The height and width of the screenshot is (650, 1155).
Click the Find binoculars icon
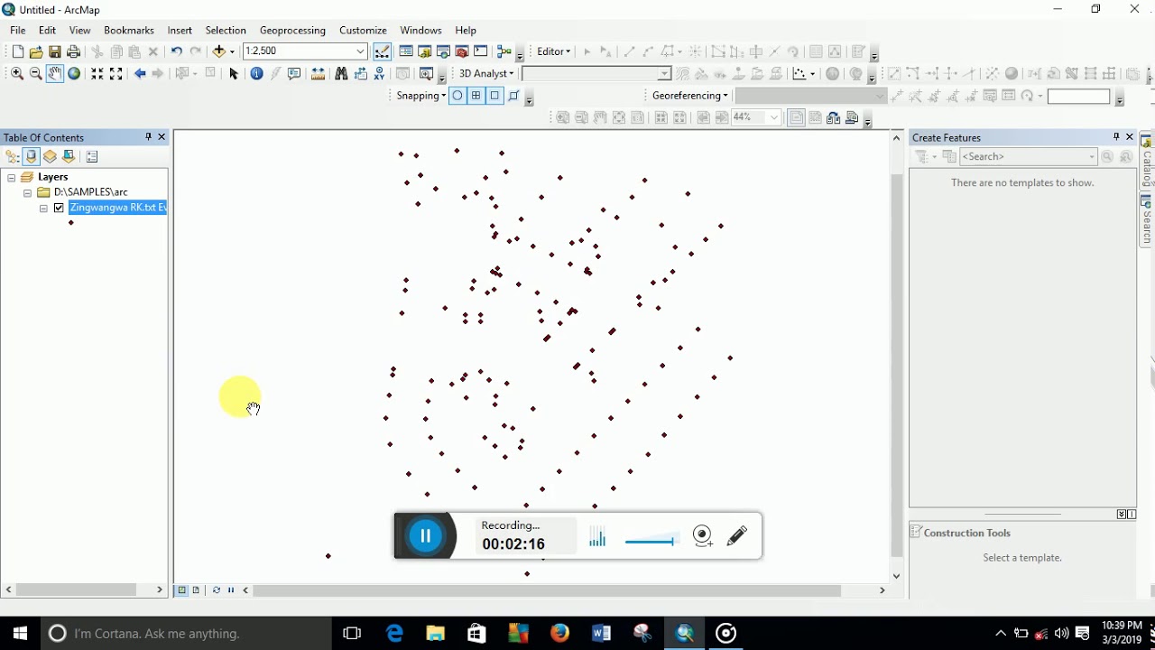(341, 74)
